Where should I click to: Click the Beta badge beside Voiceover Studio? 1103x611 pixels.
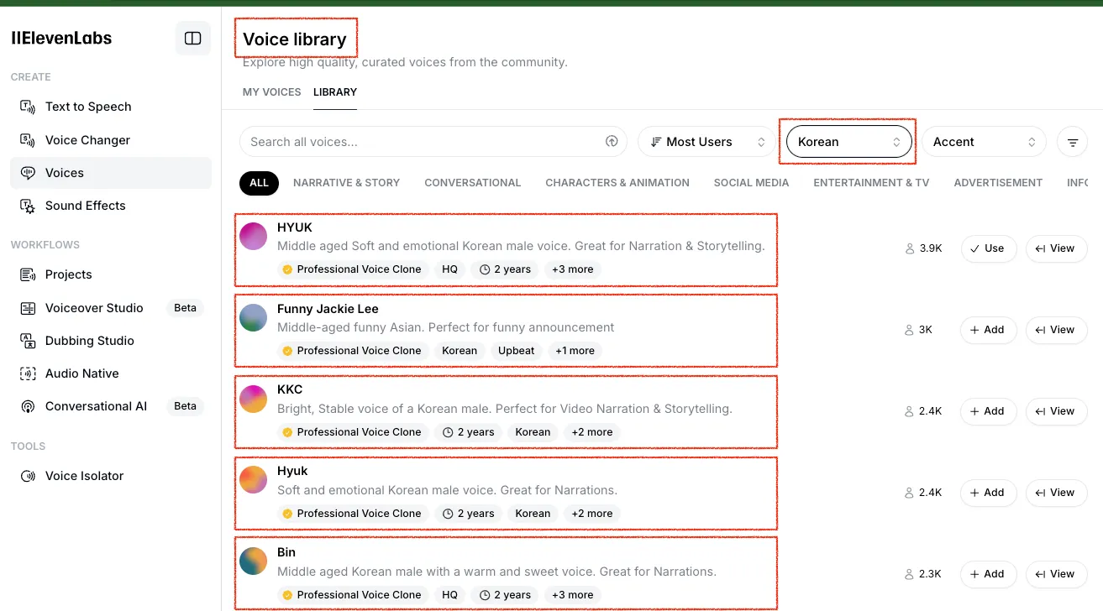pos(185,308)
